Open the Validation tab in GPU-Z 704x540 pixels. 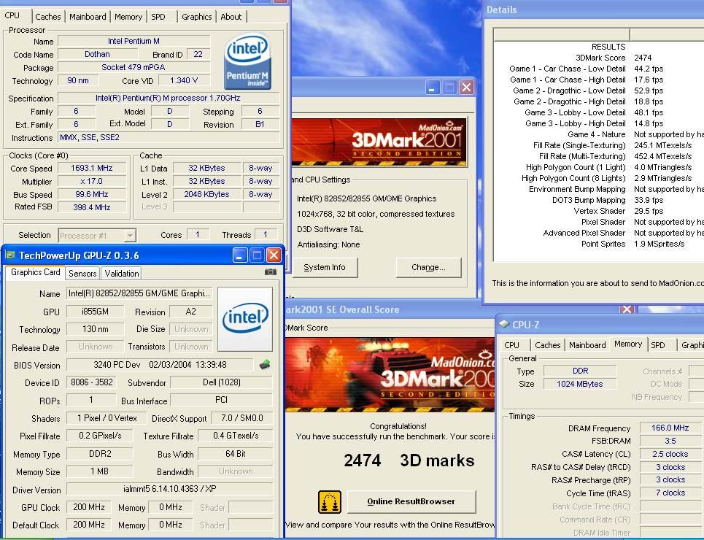[x=122, y=273]
